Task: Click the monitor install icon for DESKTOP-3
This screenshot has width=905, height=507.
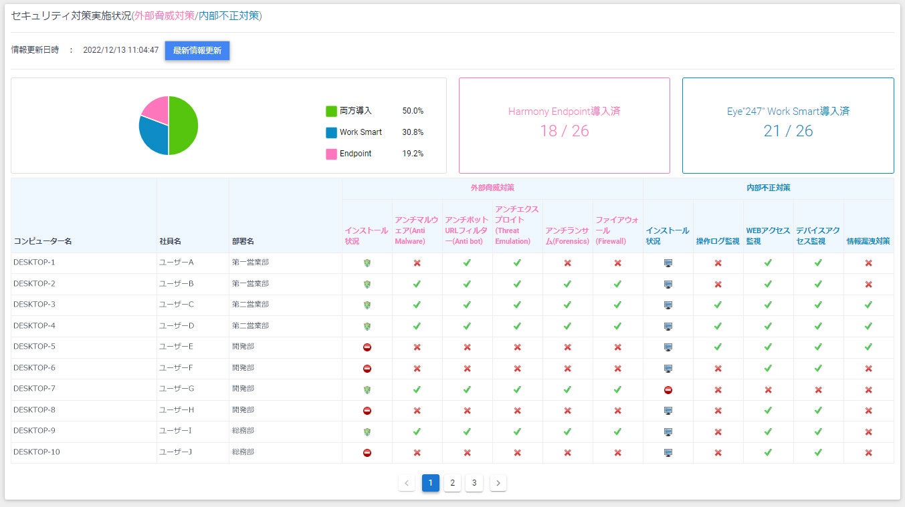Action: click(x=668, y=305)
